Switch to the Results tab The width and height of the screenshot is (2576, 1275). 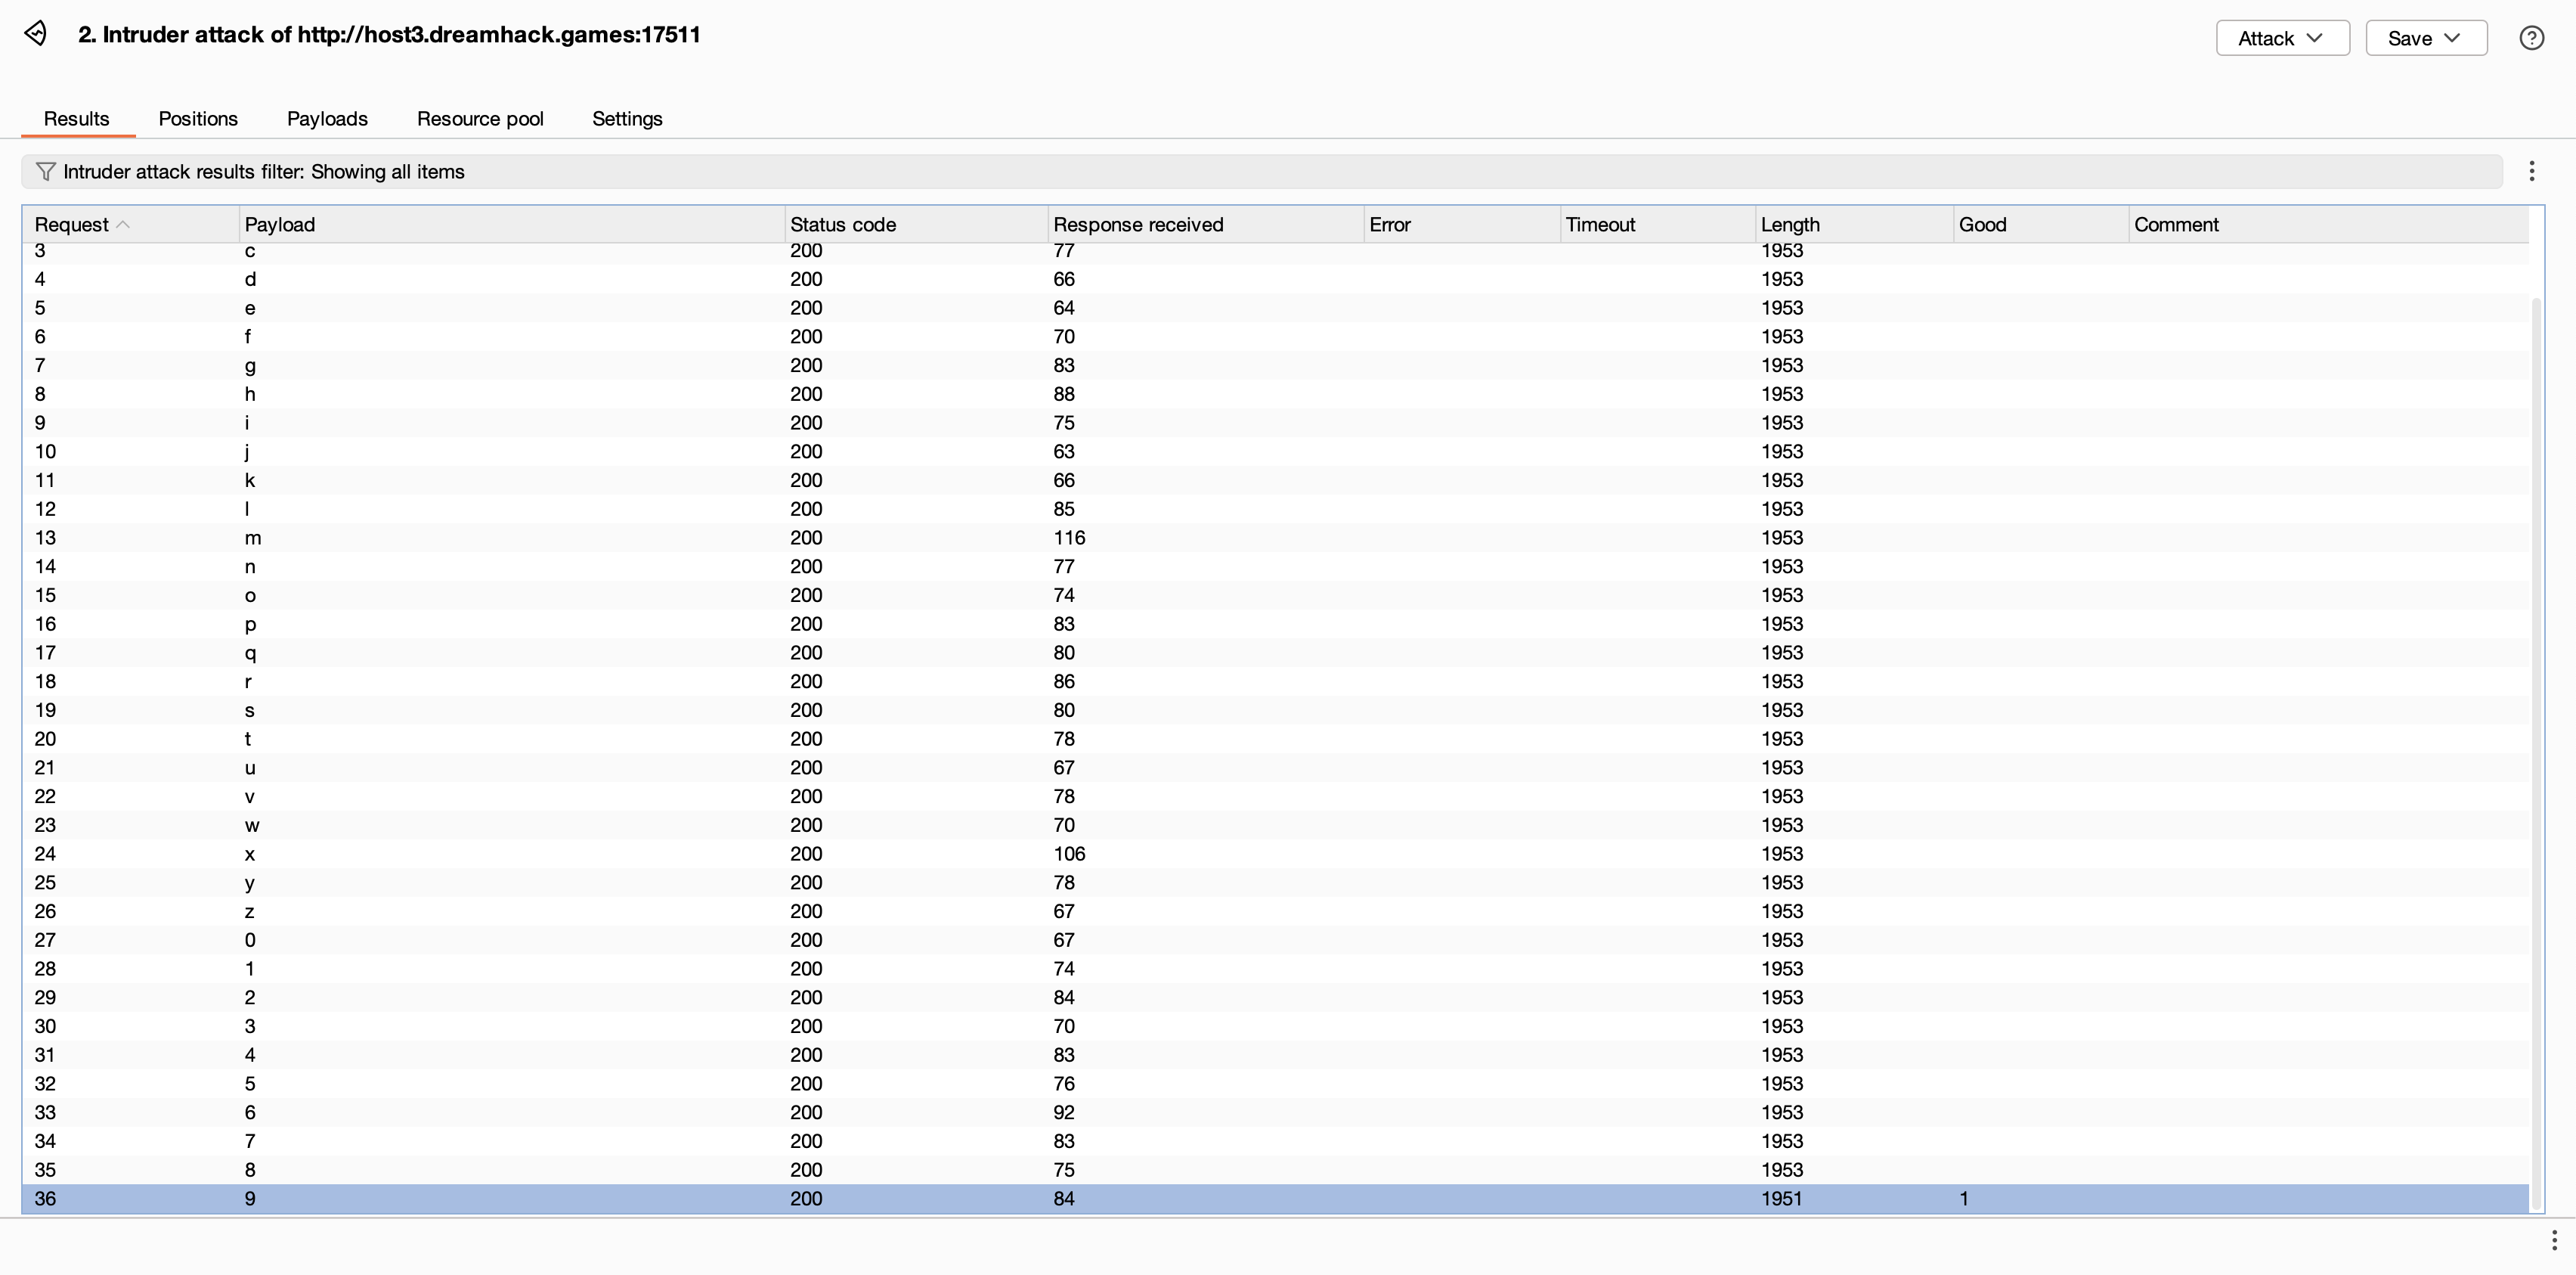click(77, 118)
